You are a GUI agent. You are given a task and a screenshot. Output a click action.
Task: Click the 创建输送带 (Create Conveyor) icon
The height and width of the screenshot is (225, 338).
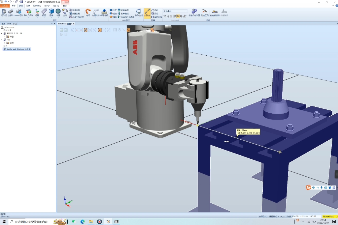point(215,12)
